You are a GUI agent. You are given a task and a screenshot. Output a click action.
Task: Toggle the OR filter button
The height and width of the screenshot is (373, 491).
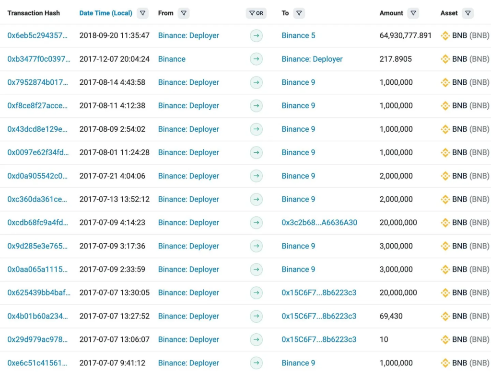pyautogui.click(x=256, y=13)
